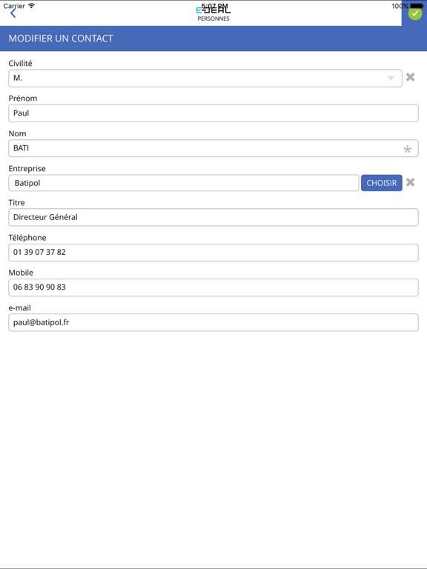The width and height of the screenshot is (427, 569).
Task: Tap the blue back arrow icon
Action: (13, 13)
